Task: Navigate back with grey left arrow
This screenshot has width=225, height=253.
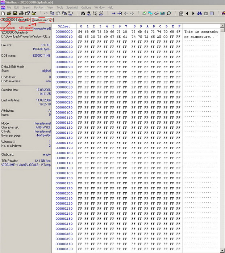Action: pos(126,13)
